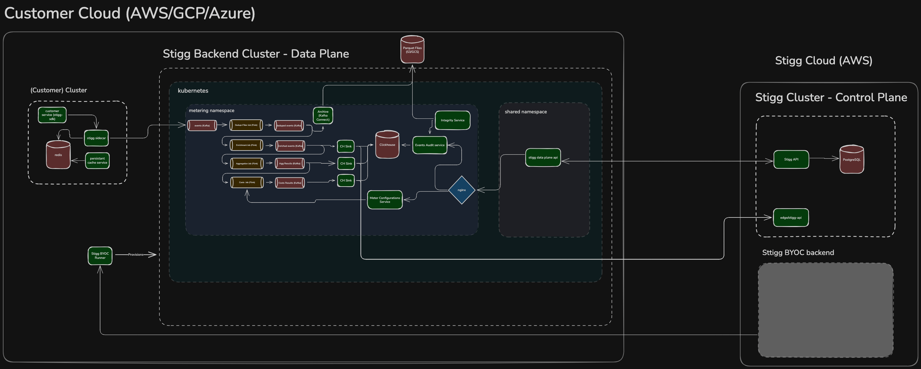Select the edge/stigg-api node
921x369 pixels.
[791, 217]
